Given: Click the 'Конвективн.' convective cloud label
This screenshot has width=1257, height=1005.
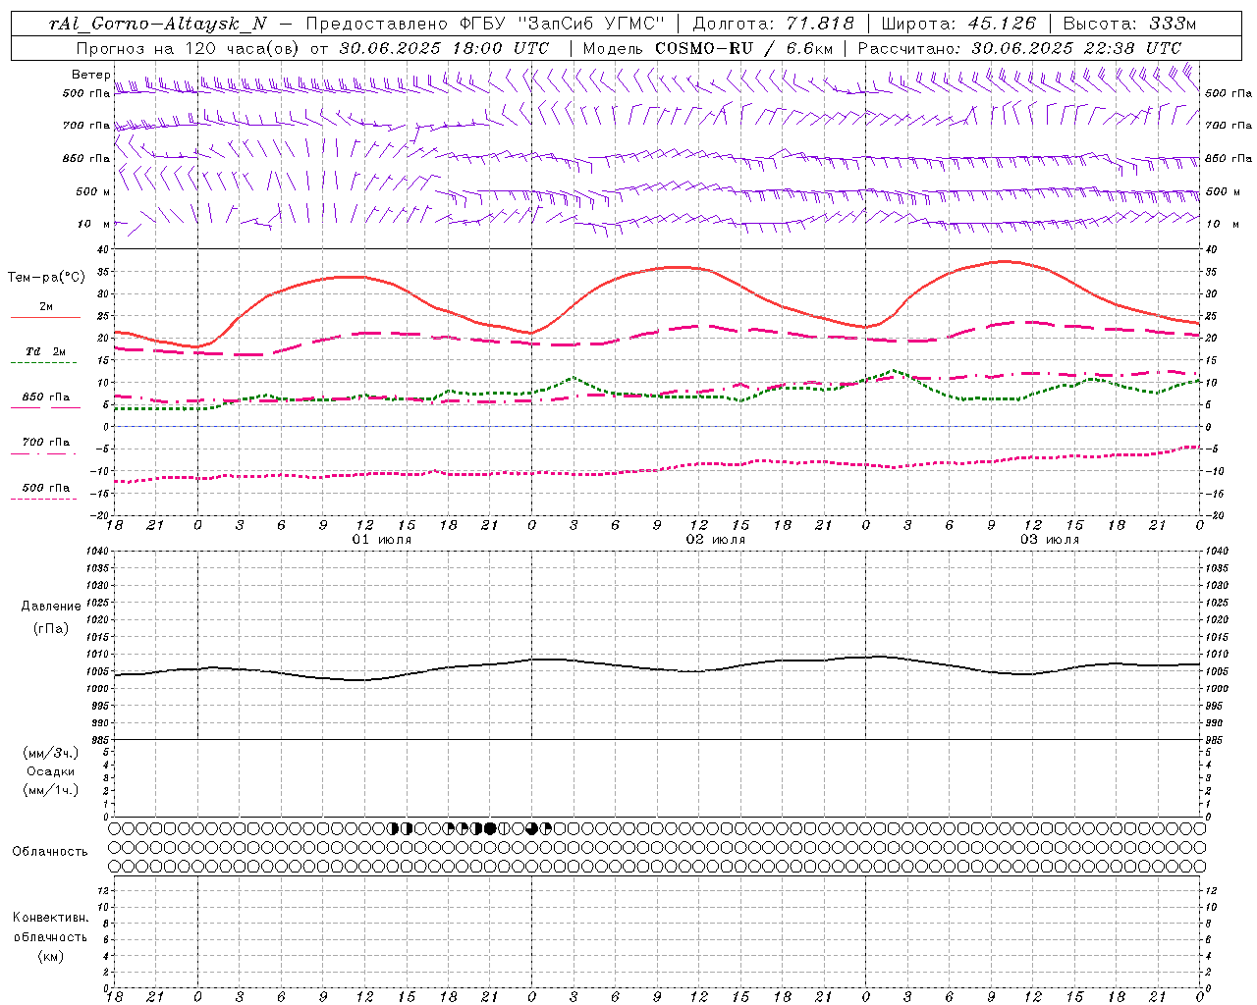Looking at the screenshot, I should (50, 918).
